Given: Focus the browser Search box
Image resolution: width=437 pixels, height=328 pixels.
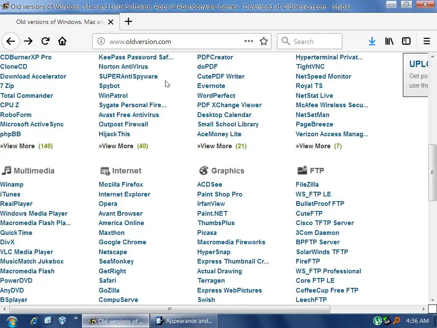Looking at the screenshot, I should (x=309, y=41).
